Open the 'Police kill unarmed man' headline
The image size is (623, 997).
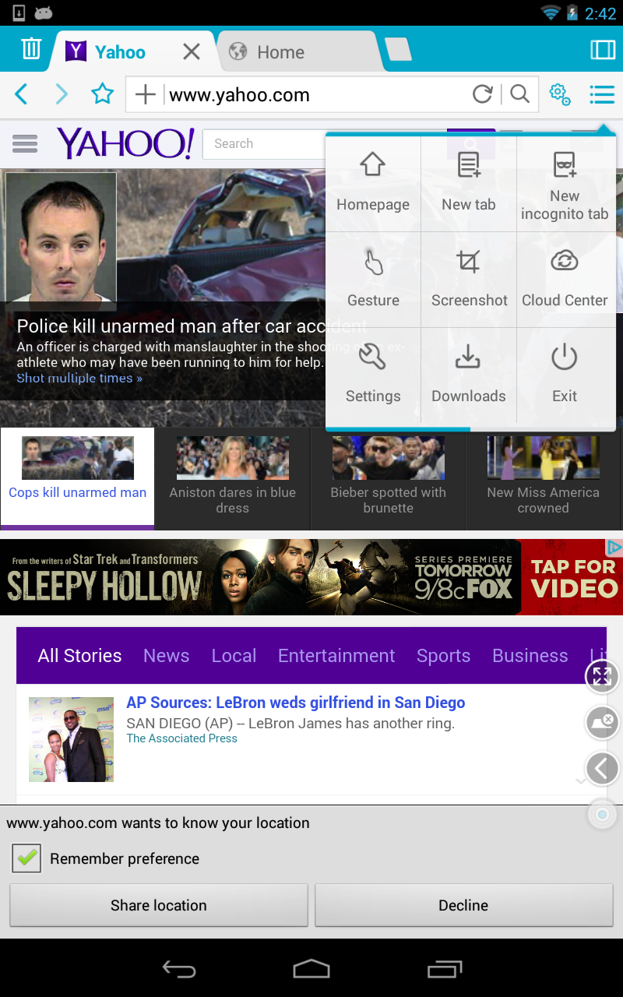[192, 326]
